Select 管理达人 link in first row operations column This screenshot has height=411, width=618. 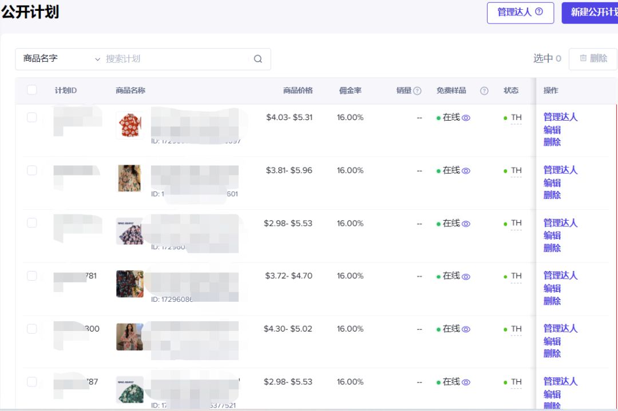pos(560,117)
